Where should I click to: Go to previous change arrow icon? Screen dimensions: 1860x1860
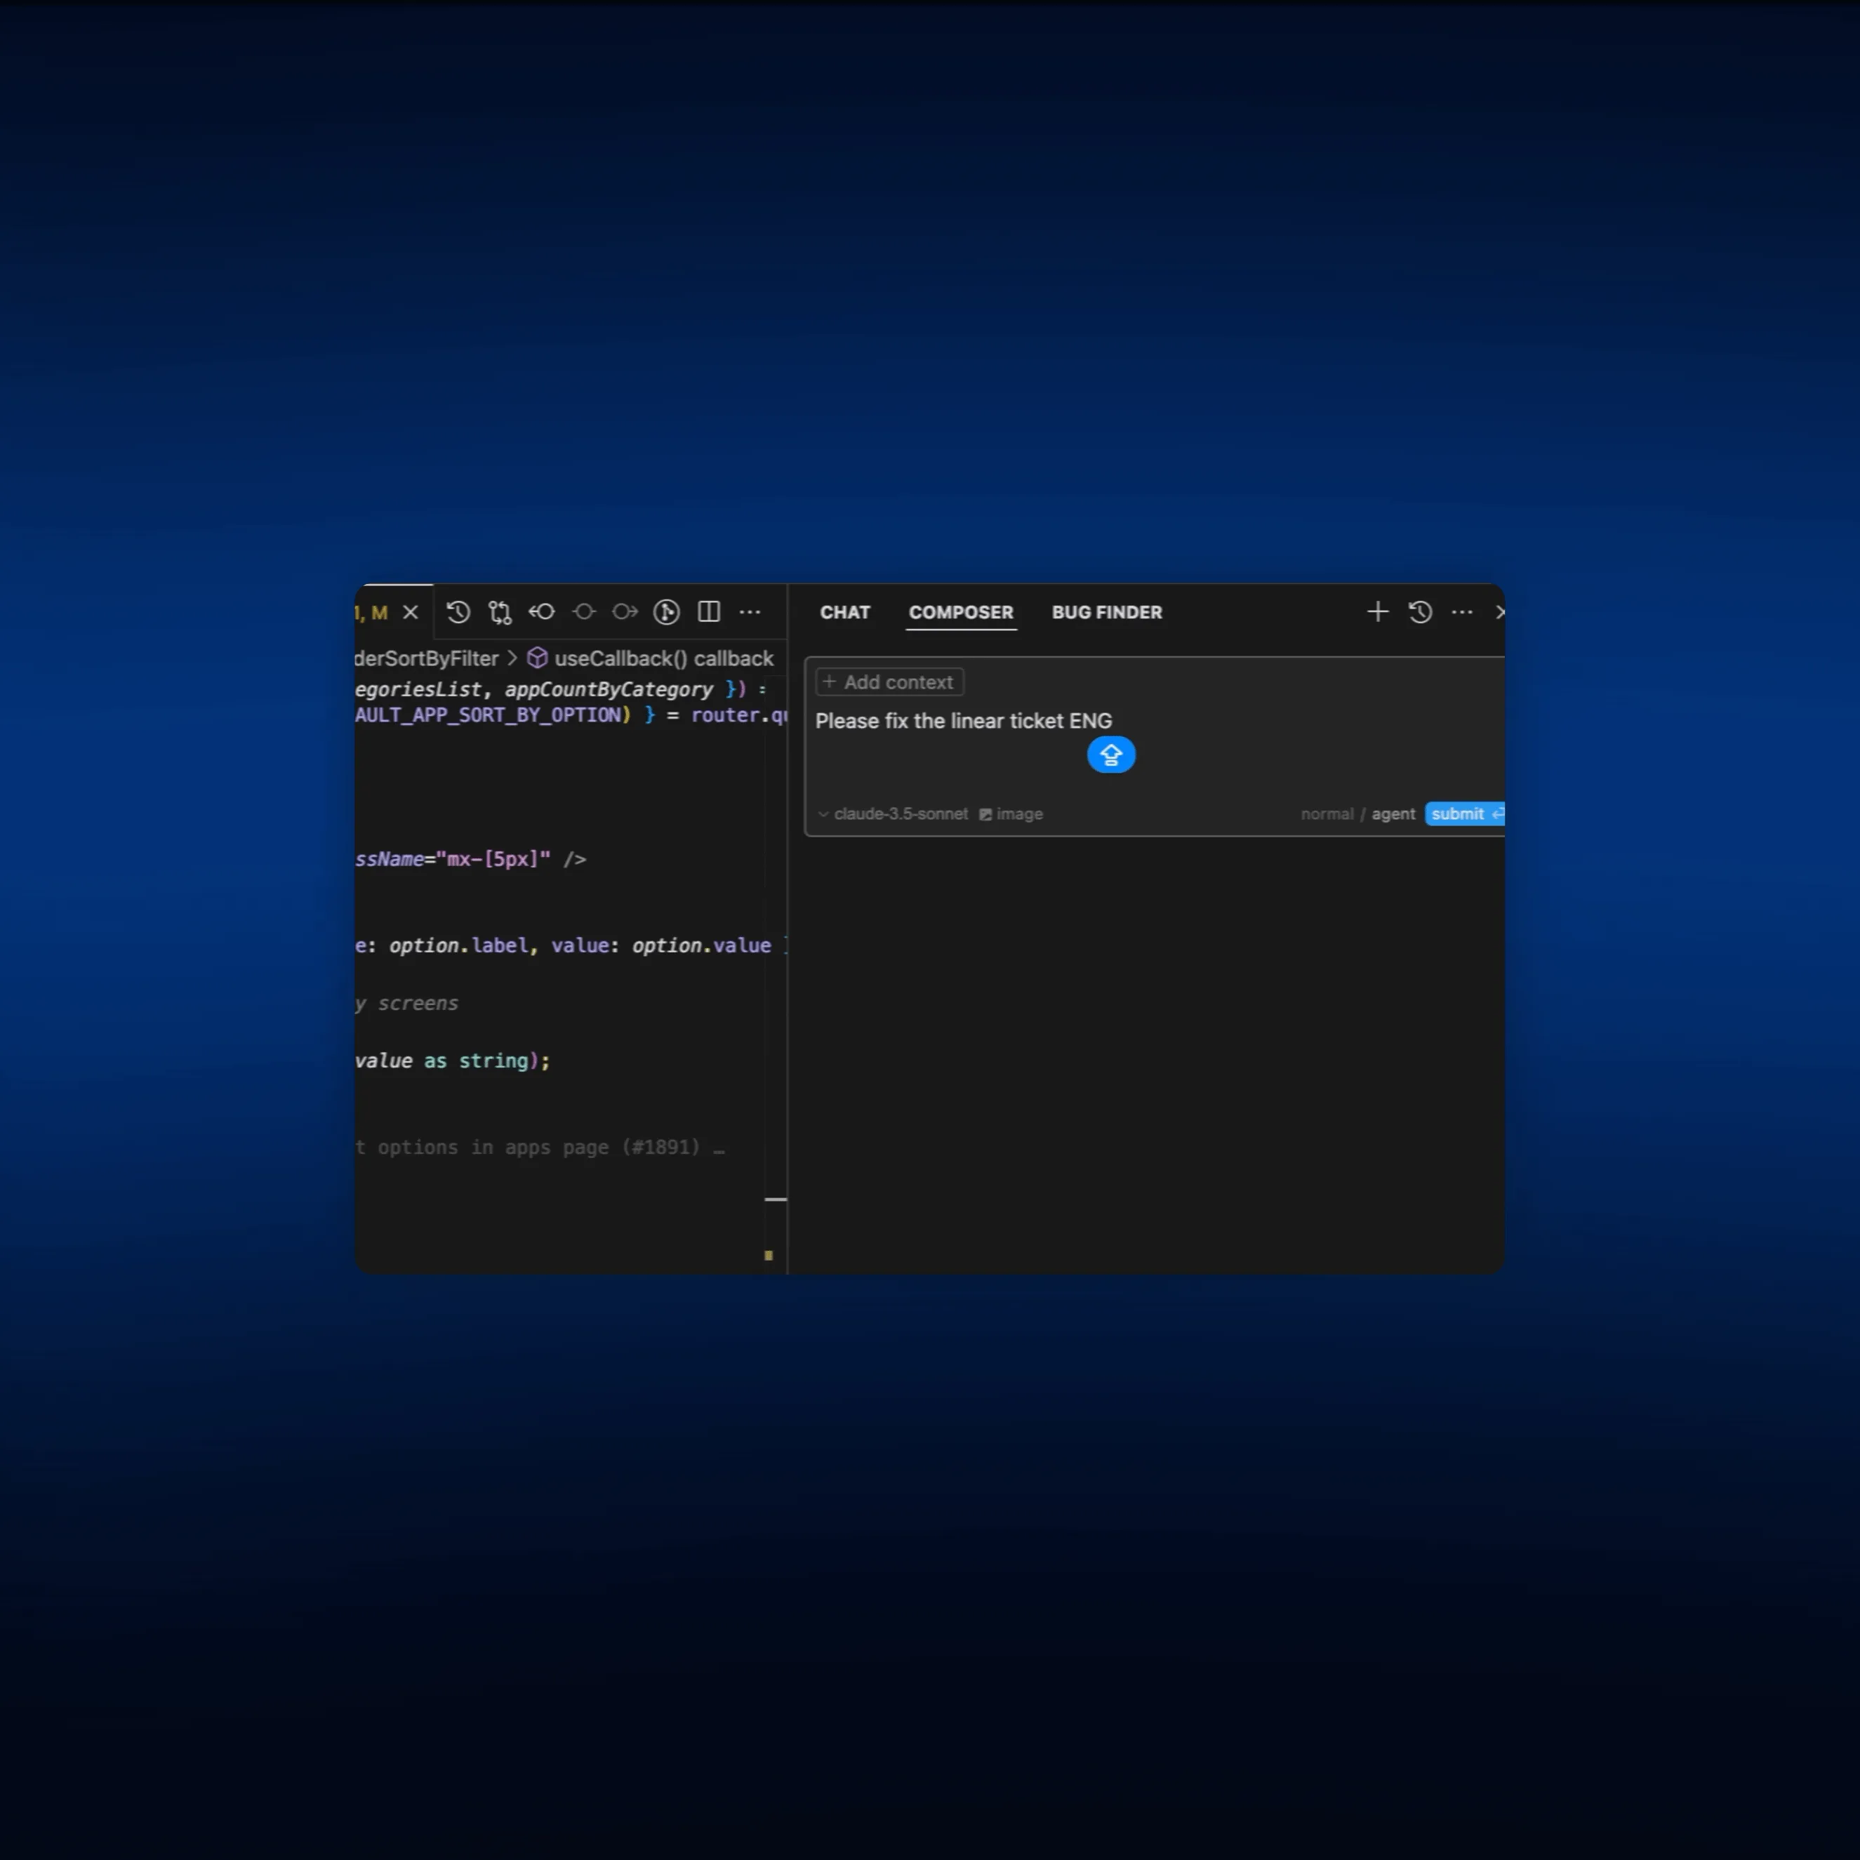(x=542, y=612)
